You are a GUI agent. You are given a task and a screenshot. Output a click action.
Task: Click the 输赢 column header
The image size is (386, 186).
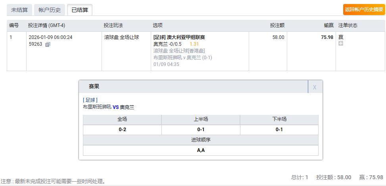pos(328,25)
